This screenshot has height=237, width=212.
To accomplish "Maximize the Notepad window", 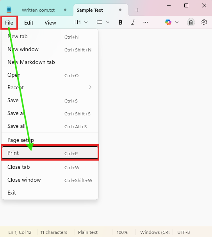I will [186, 6].
